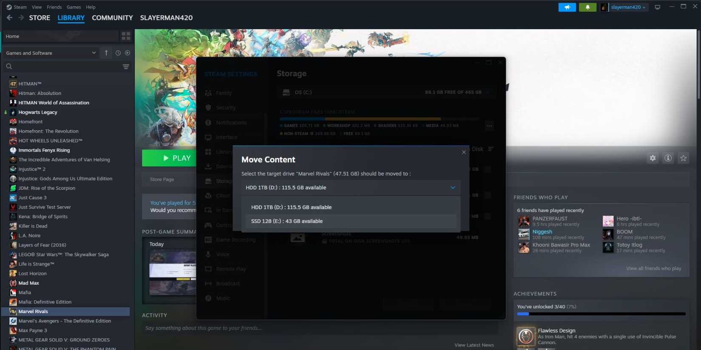Image resolution: width=701 pixels, height=350 pixels.
Task: Switch to the STORE tab
Action: (40, 18)
